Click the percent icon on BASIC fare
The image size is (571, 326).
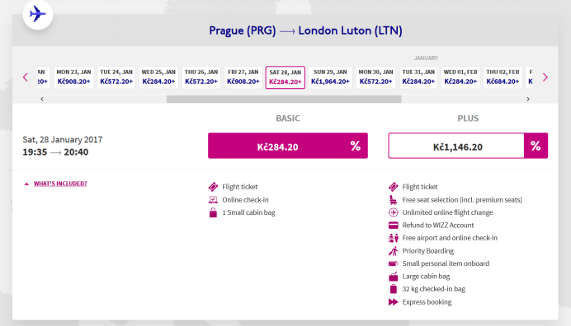(355, 146)
